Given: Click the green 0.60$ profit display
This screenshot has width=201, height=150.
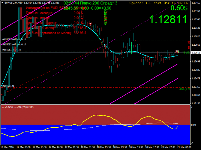Looking at the screenshot, I should point(179,8).
